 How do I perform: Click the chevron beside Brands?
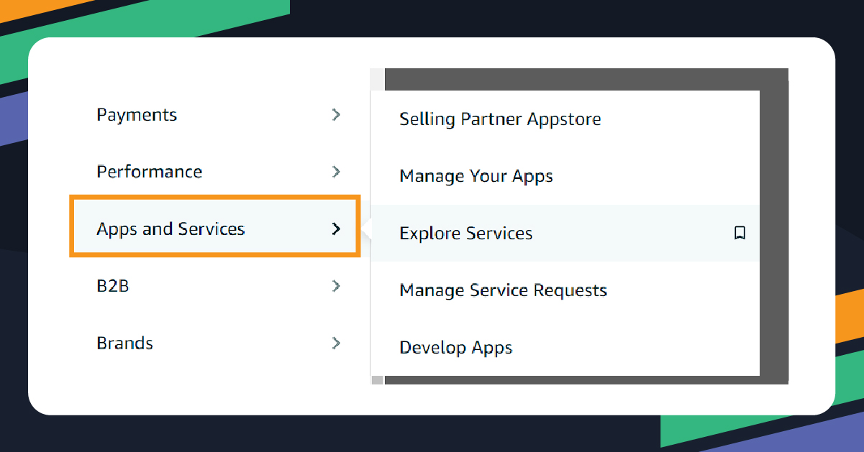point(336,343)
